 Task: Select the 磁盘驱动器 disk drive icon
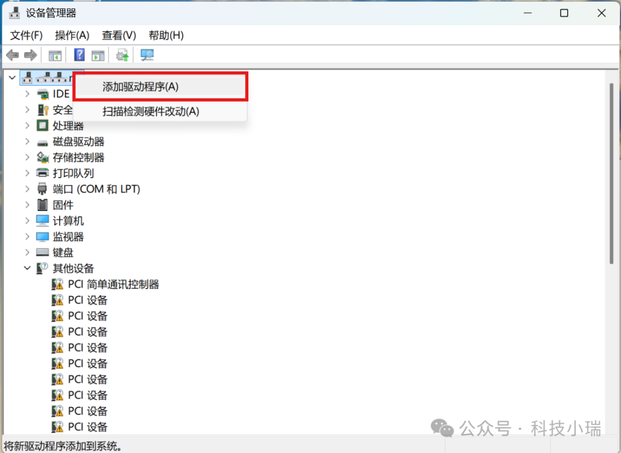(x=43, y=142)
